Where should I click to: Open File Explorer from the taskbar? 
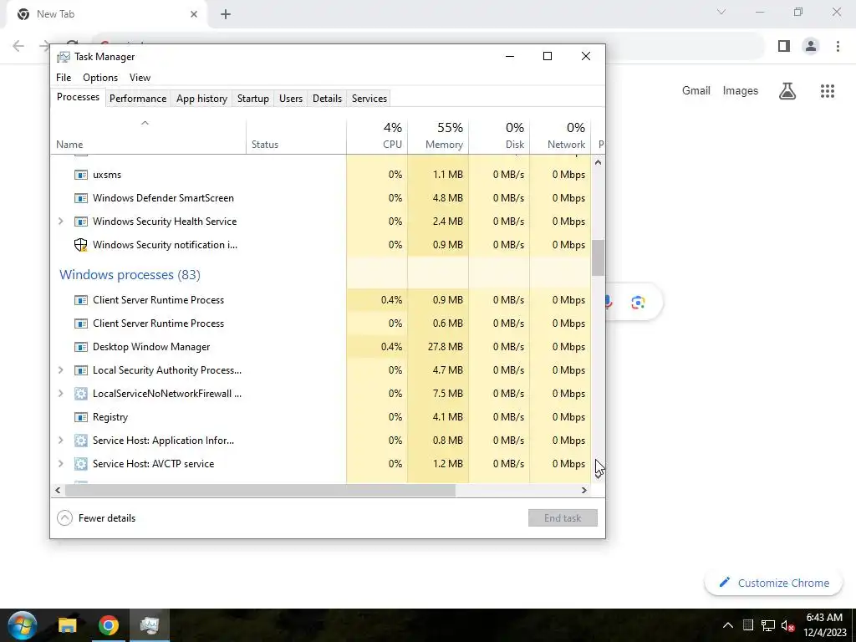[68, 625]
